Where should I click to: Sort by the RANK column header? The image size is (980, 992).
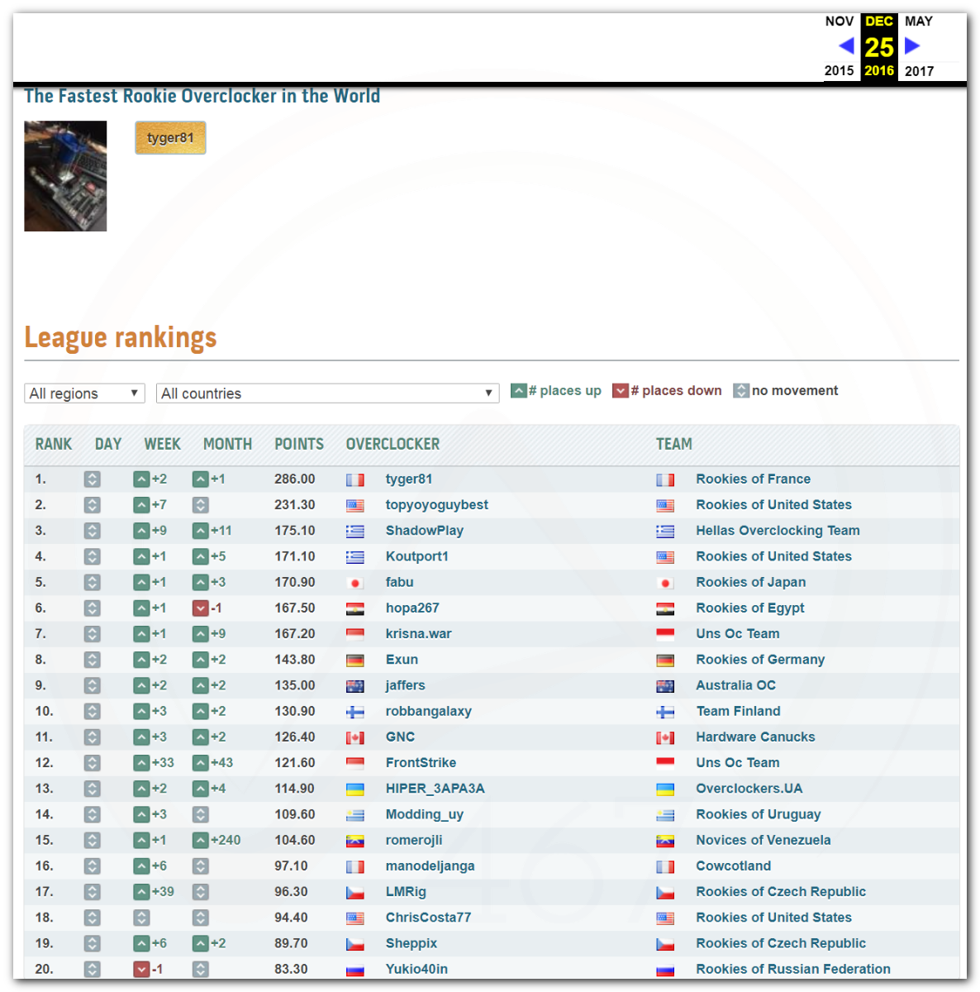54,444
